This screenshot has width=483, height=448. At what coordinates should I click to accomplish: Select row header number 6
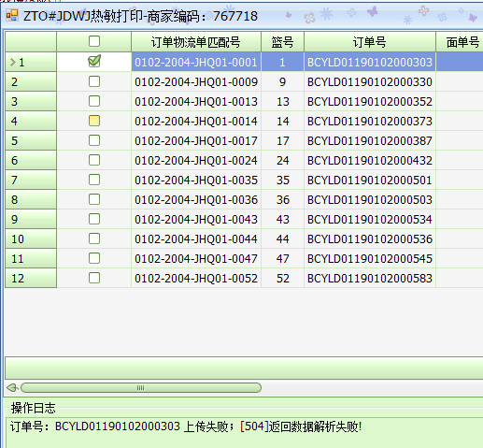coord(31,161)
